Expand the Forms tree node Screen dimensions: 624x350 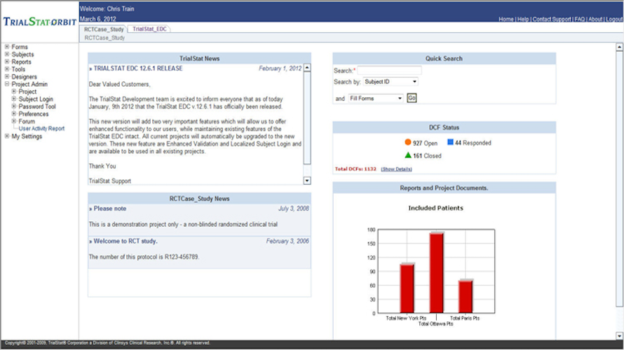point(7,47)
